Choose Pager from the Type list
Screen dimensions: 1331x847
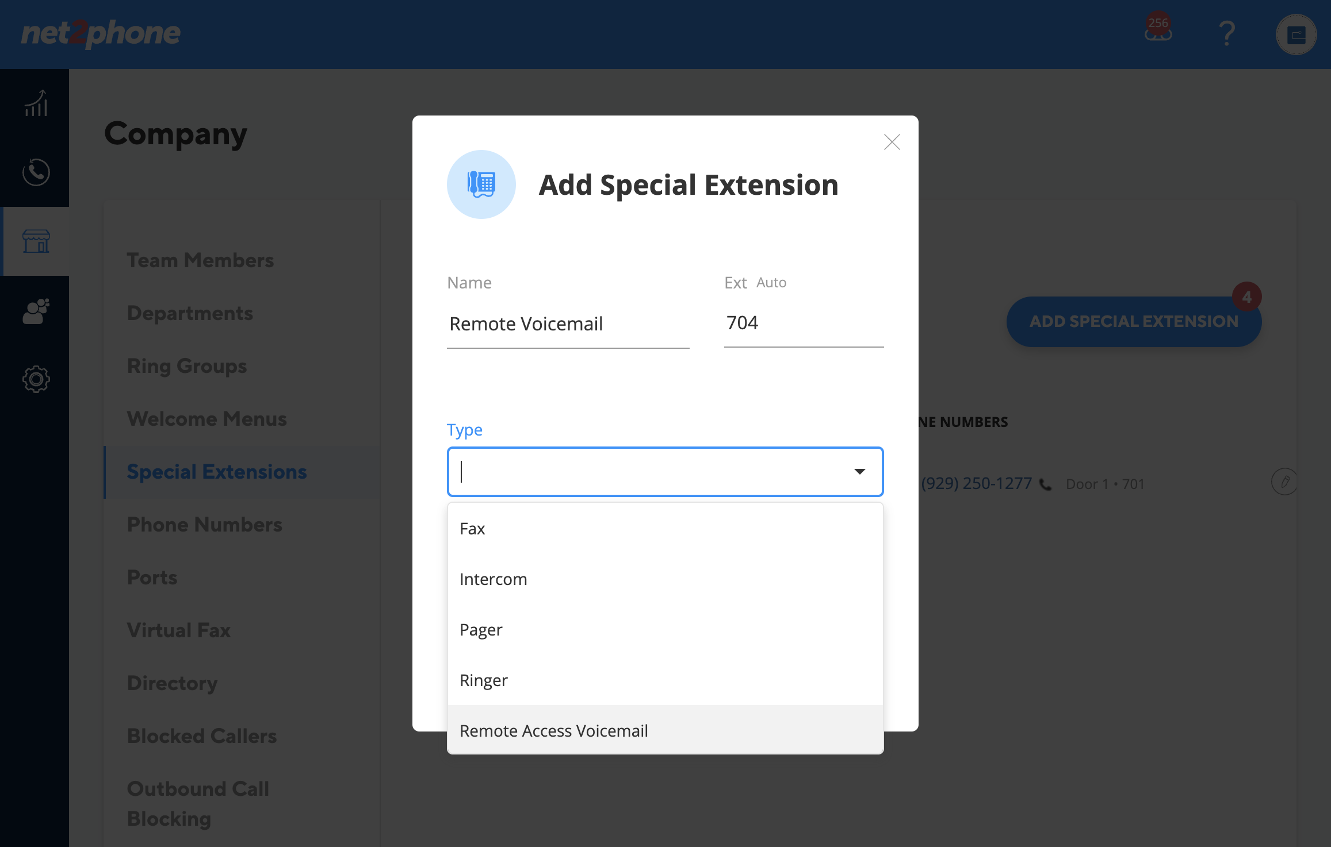click(x=665, y=630)
